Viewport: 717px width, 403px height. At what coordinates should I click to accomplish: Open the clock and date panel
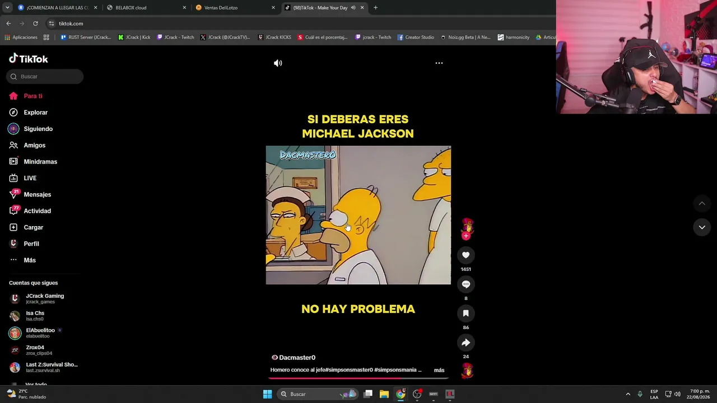(x=700, y=394)
